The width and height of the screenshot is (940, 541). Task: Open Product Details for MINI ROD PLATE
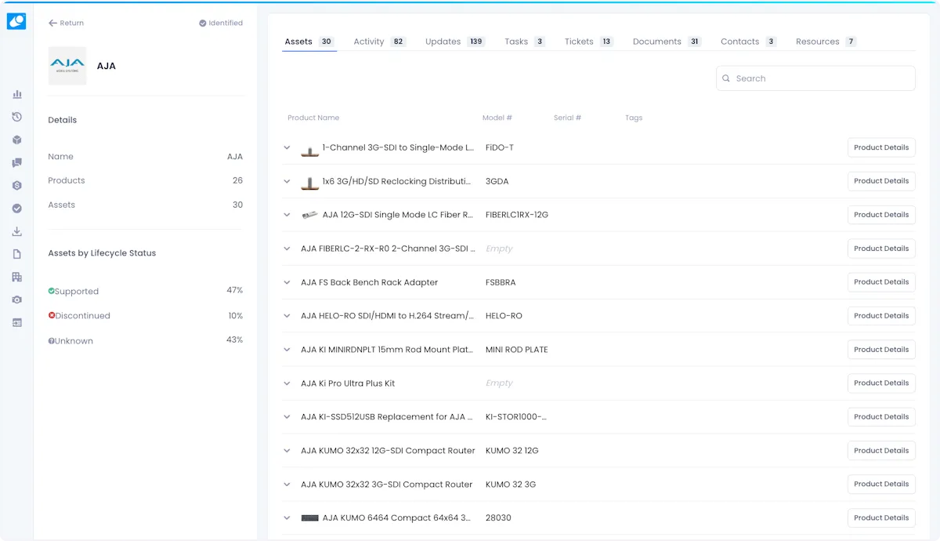[x=881, y=350]
